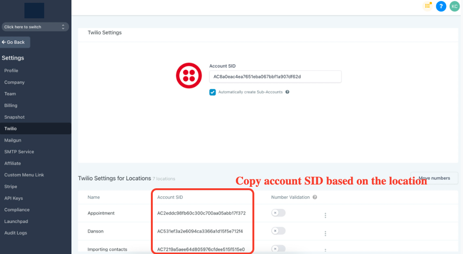Open Billing settings

click(11, 105)
